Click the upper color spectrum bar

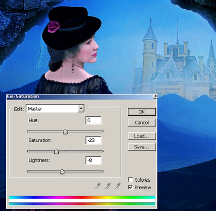pyautogui.click(x=82, y=198)
